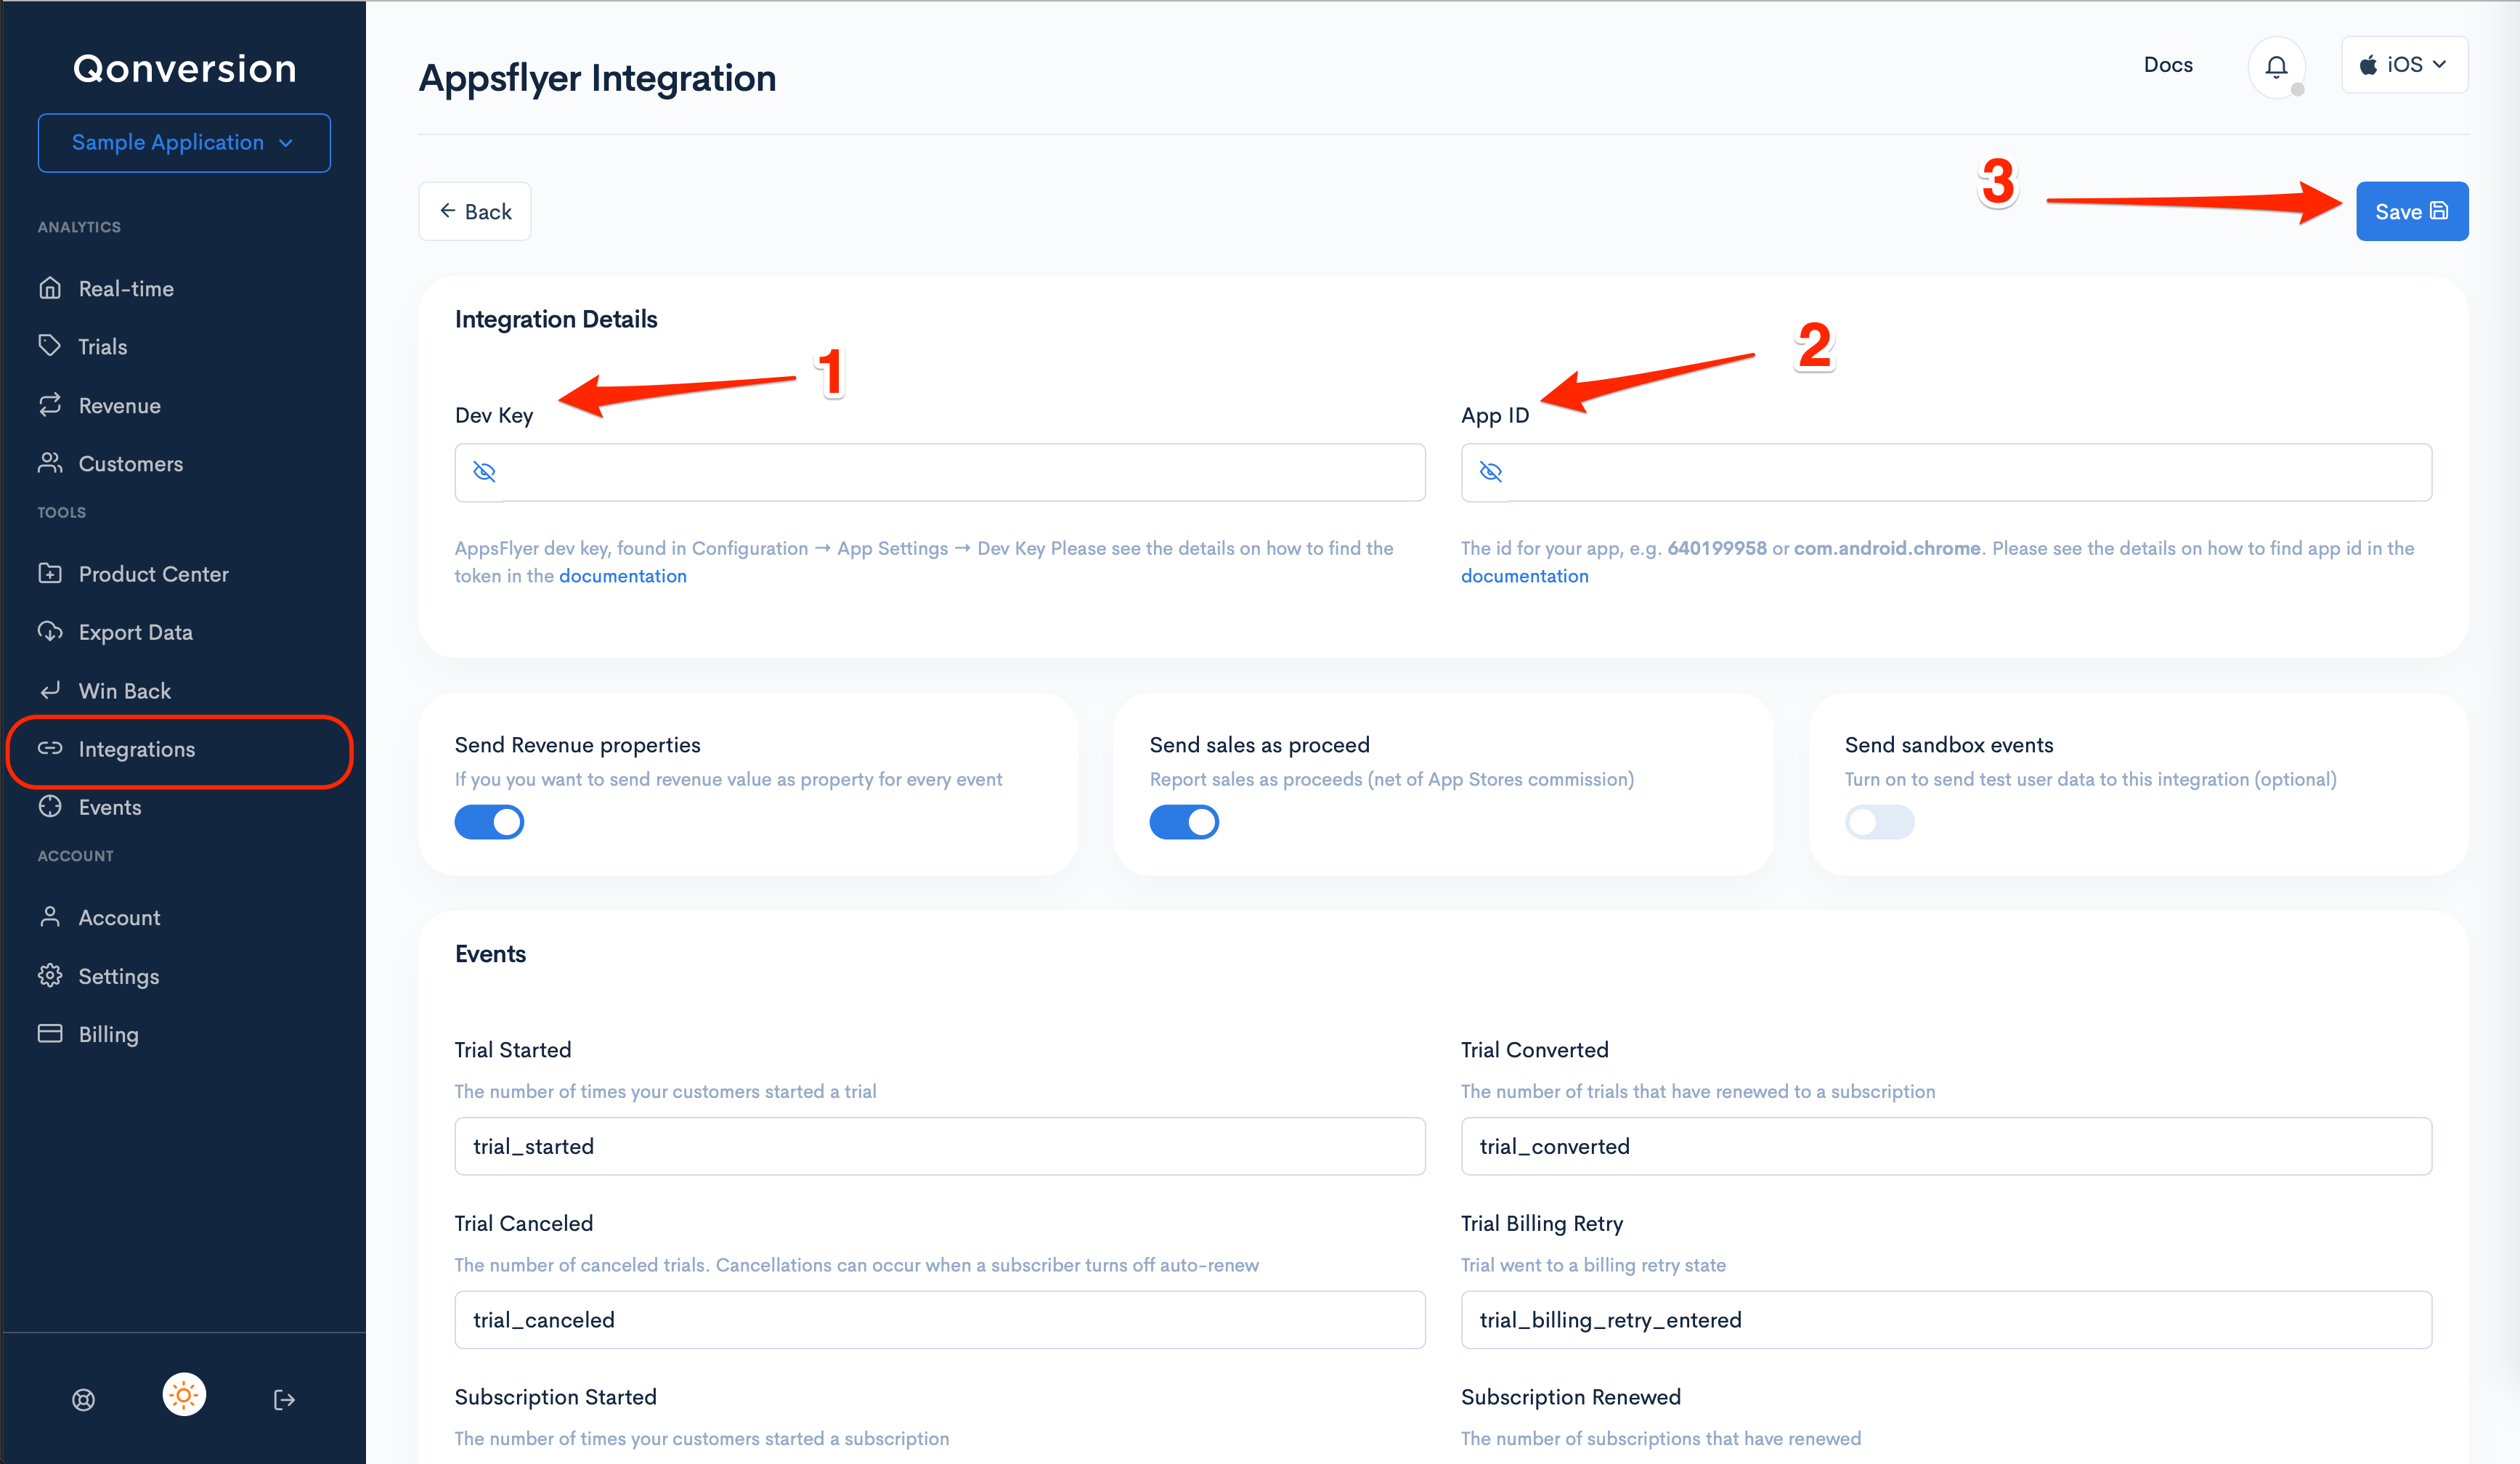The width and height of the screenshot is (2520, 1464).
Task: Open Win Back tool
Action: coord(124,691)
